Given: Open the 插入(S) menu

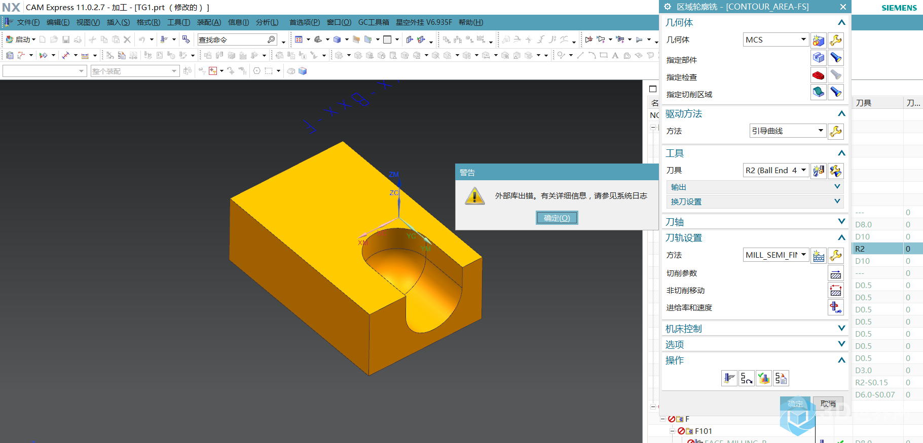Looking at the screenshot, I should tap(118, 22).
